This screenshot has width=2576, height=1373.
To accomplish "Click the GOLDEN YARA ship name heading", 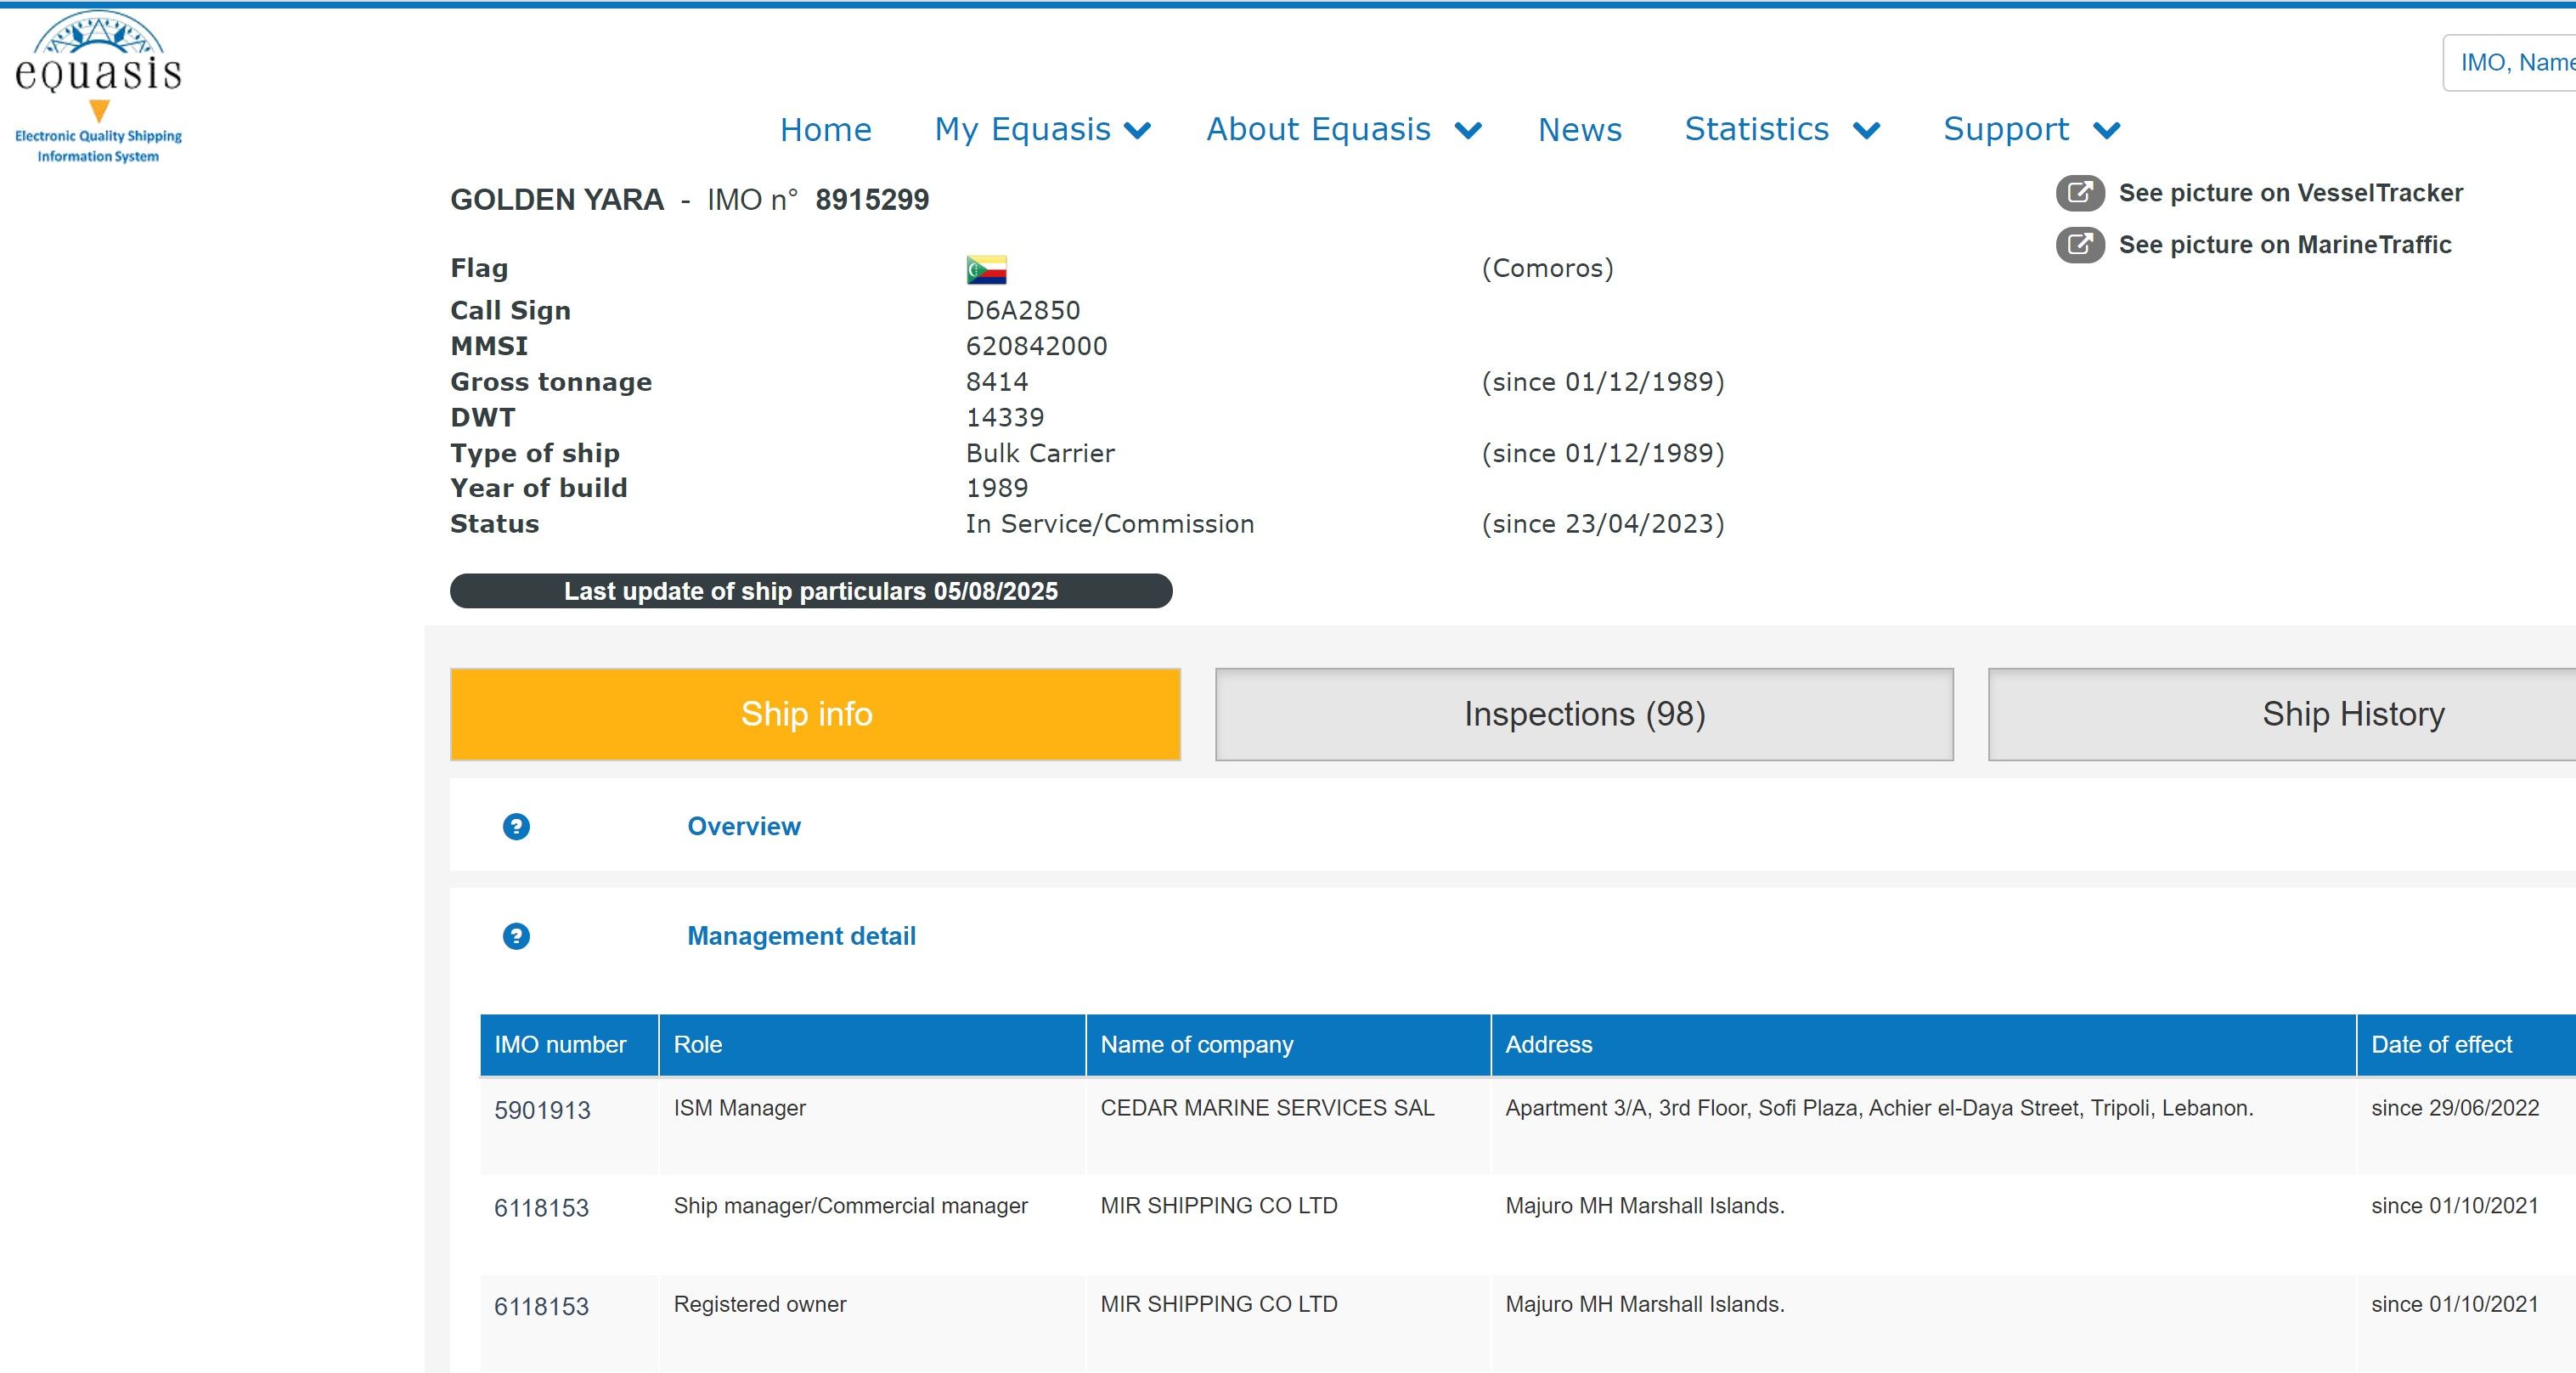I will coord(557,200).
